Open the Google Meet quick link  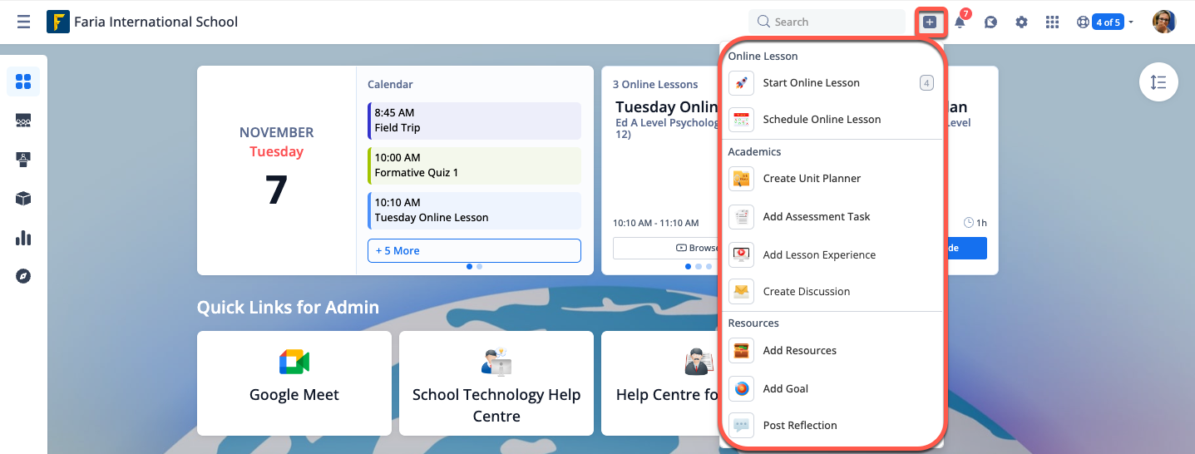pyautogui.click(x=294, y=383)
